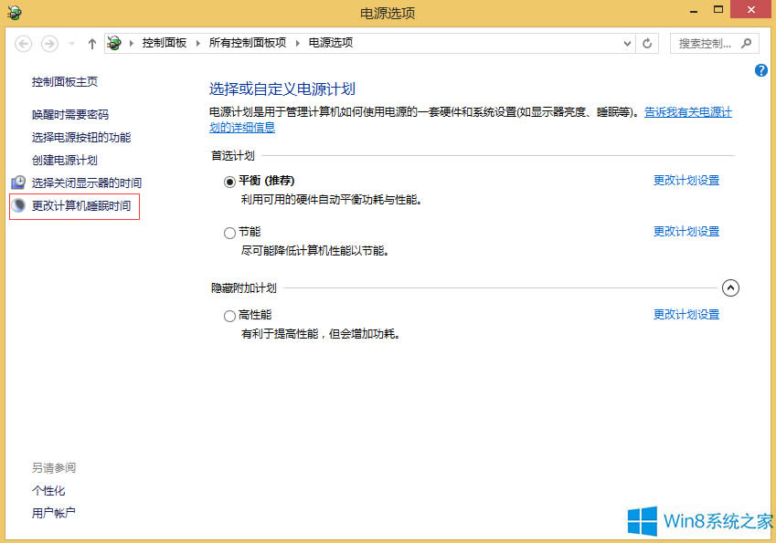Open 更改计划设置 for 节能 plan

[x=686, y=231]
